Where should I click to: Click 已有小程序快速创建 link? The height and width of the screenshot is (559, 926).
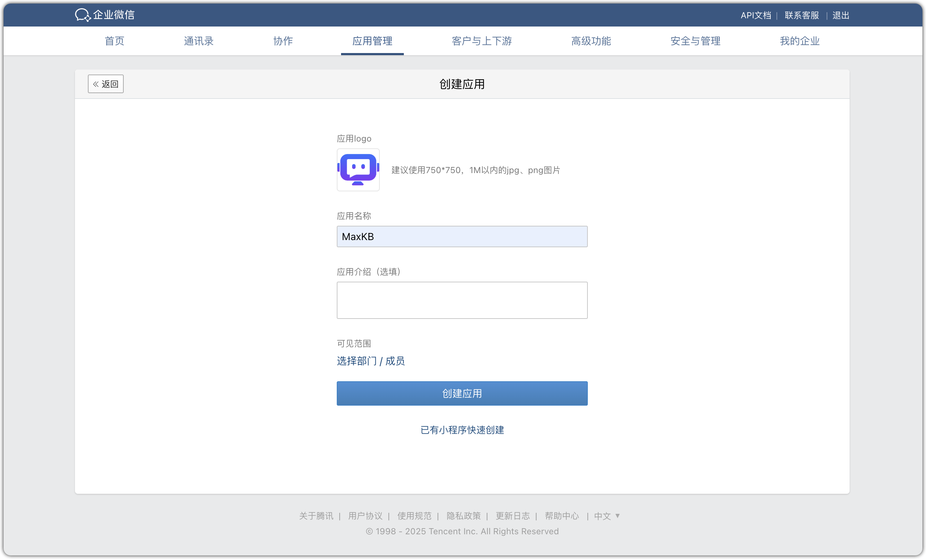pos(462,430)
